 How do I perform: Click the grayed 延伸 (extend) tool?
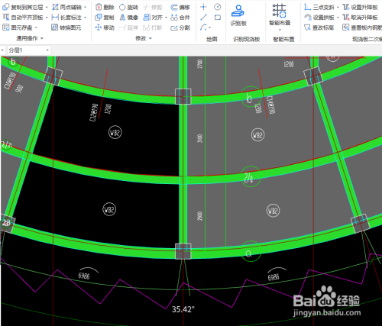click(x=128, y=27)
